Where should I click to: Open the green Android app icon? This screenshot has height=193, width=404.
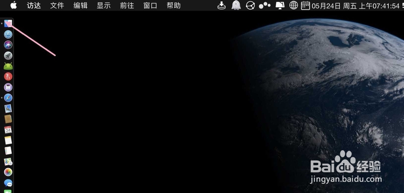[8, 66]
